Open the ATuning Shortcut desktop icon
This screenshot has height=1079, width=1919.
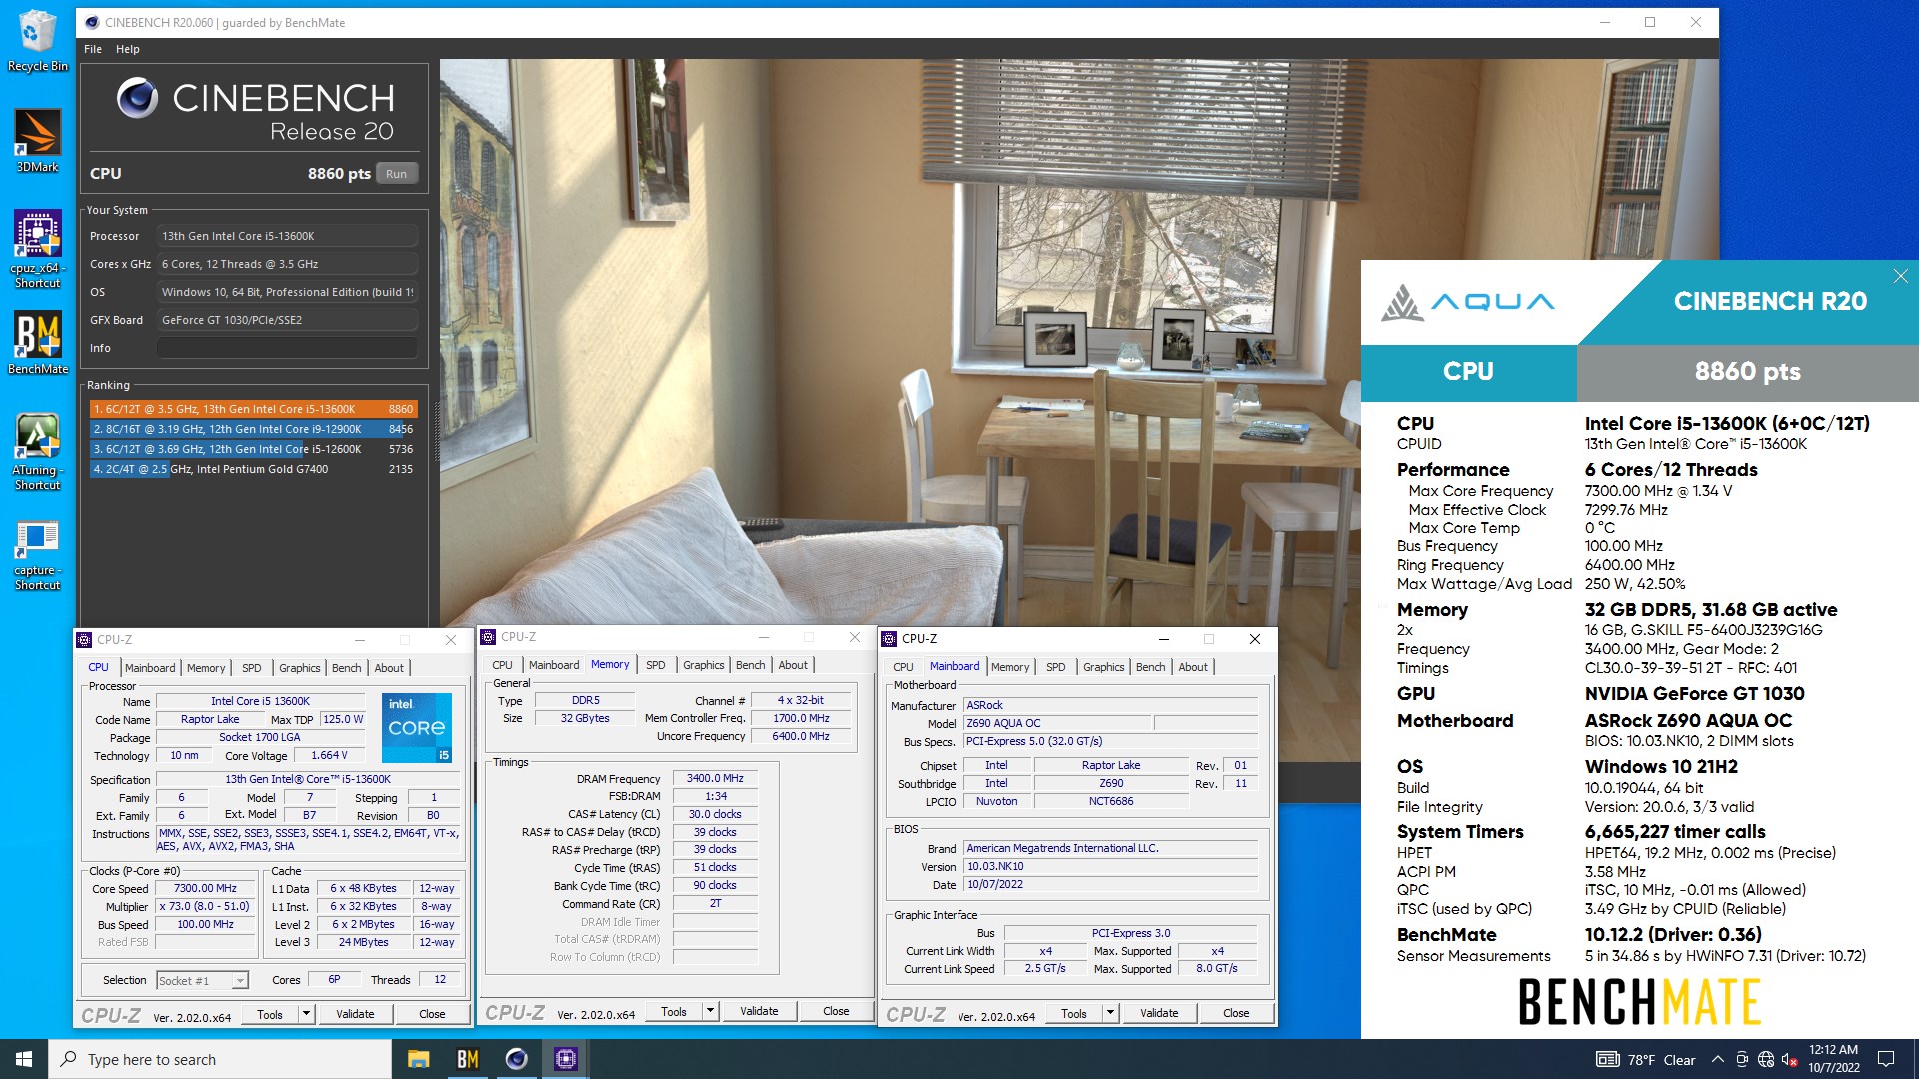coord(37,452)
